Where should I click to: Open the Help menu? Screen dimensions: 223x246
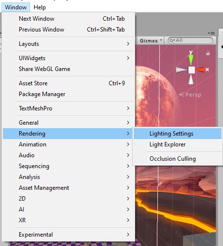39,7
